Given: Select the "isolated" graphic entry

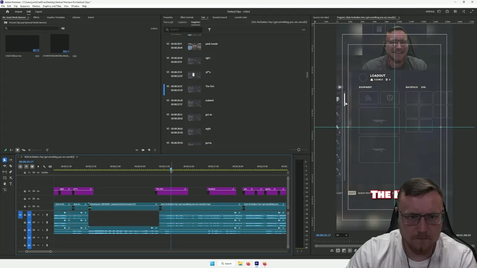Looking at the screenshot, I should [209, 100].
